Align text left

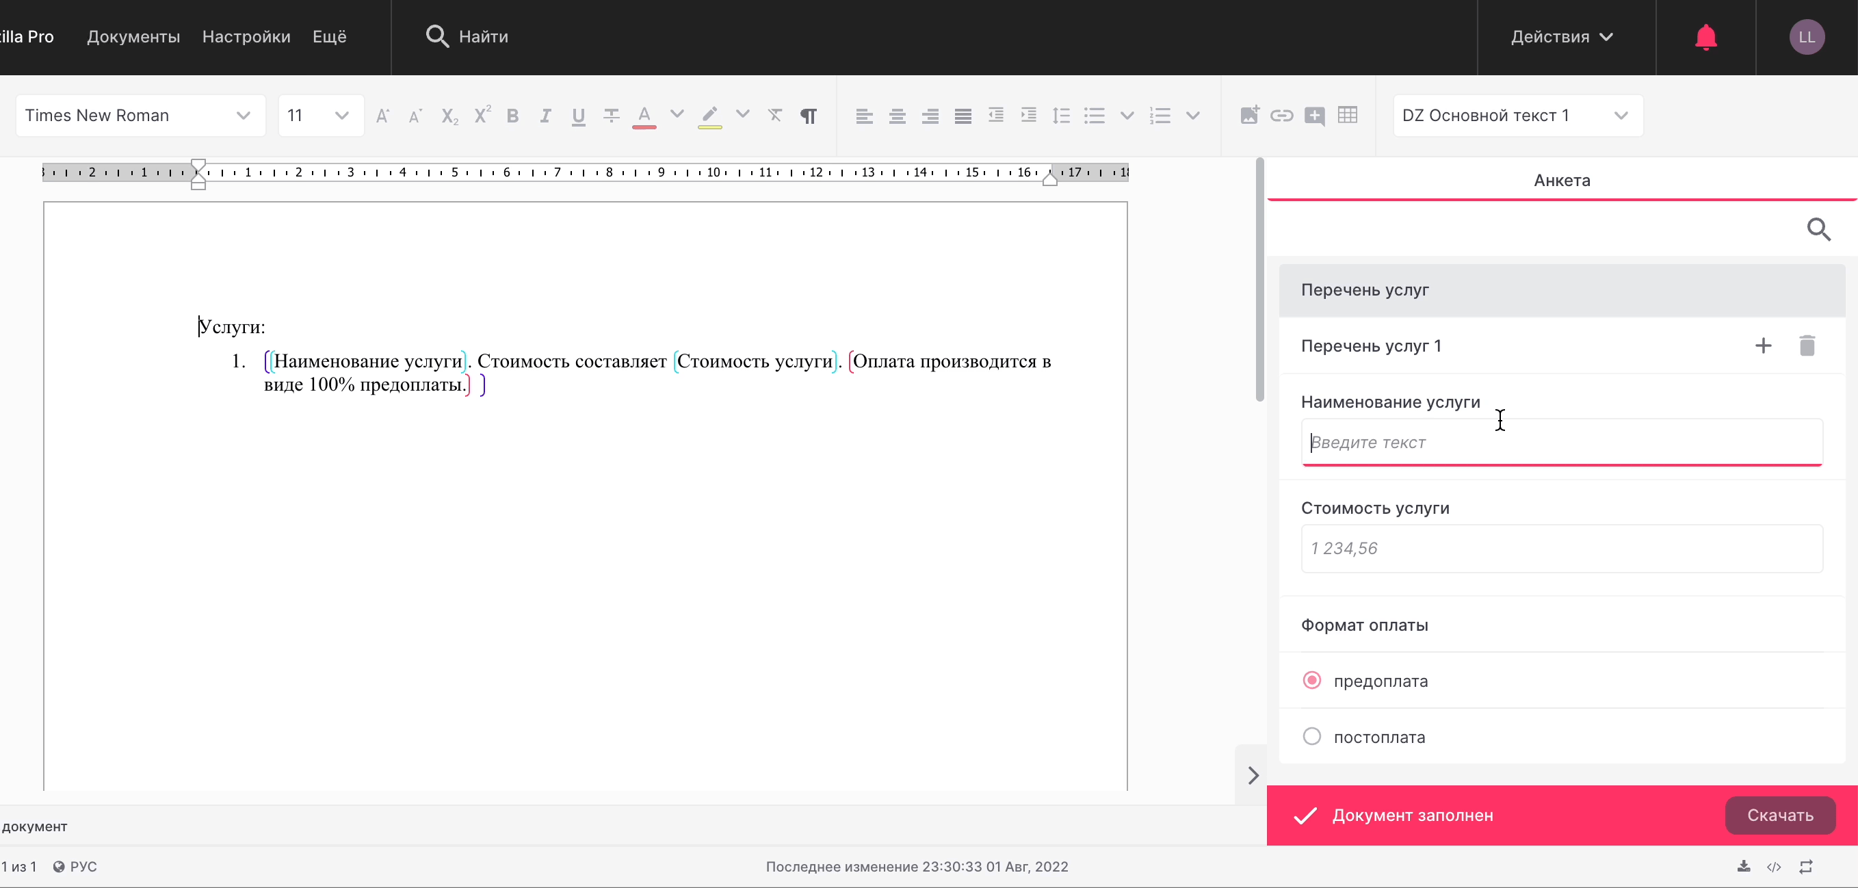[864, 116]
